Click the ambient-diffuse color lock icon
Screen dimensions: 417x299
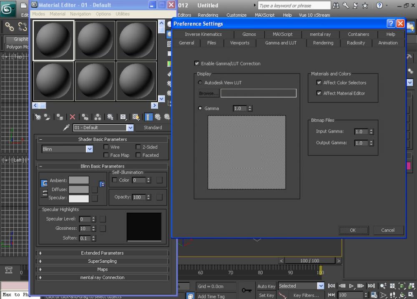tap(44, 183)
